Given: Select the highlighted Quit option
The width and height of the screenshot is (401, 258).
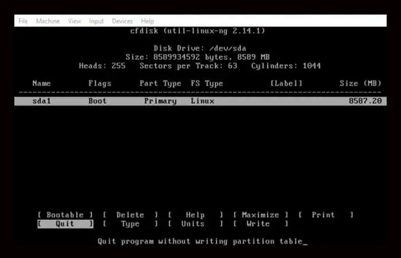Looking at the screenshot, I should point(65,224).
